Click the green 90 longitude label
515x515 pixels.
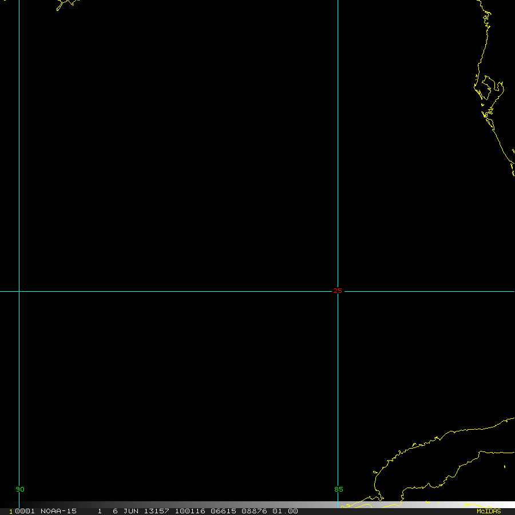[20, 489]
